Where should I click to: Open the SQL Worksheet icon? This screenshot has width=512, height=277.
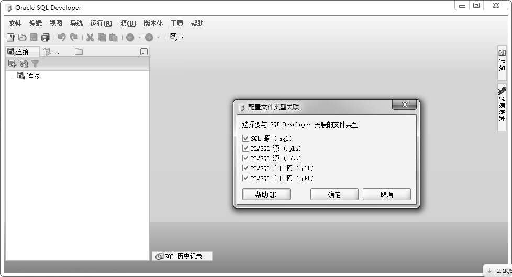[x=174, y=37]
